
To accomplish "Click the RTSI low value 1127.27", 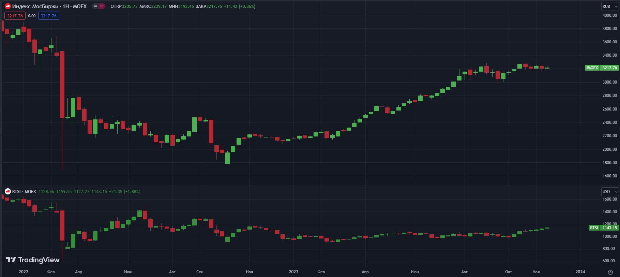I will coord(82,191).
